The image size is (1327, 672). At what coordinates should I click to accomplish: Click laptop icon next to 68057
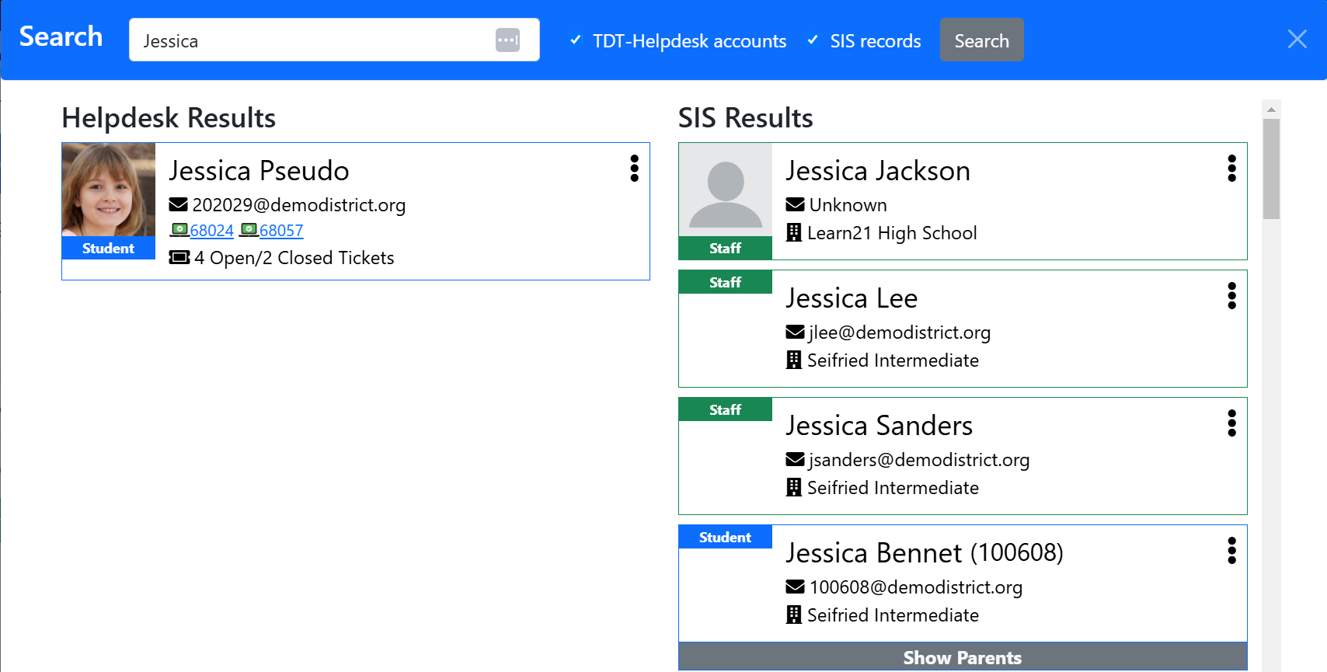(x=249, y=229)
